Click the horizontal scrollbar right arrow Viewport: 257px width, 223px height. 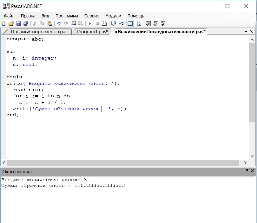(245, 162)
